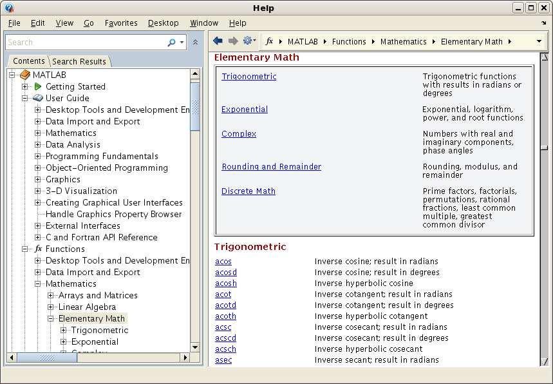Click the contents tree horizontal scrollbar thumb

coord(47,358)
